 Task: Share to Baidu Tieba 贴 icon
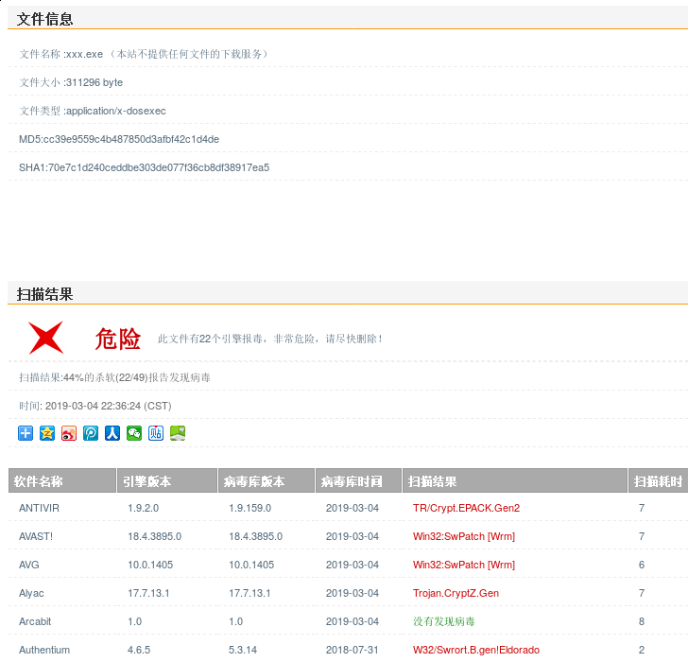[156, 433]
